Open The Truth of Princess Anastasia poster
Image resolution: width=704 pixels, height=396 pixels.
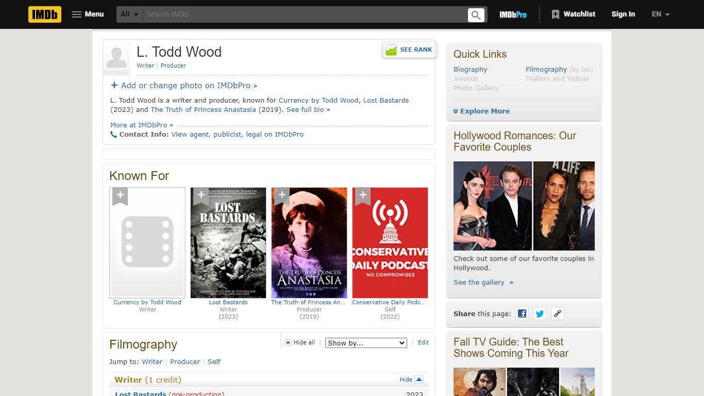coord(309,243)
